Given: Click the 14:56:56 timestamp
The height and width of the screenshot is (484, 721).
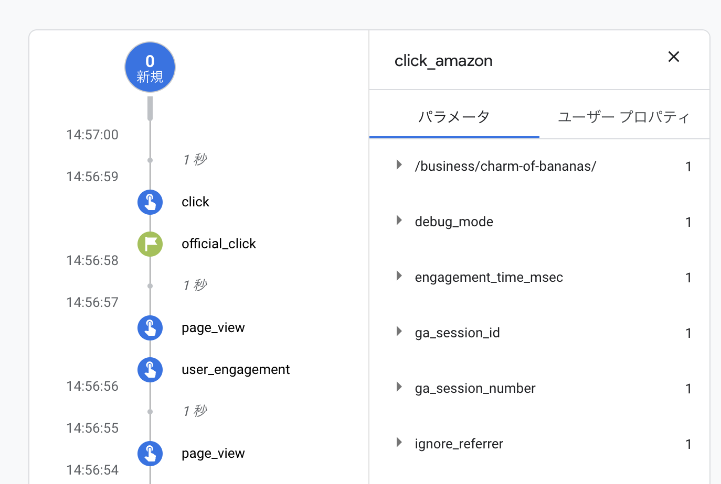Looking at the screenshot, I should pyautogui.click(x=92, y=386).
